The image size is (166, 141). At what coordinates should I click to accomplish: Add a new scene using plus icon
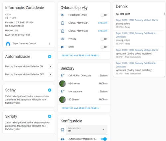[x=49, y=90]
